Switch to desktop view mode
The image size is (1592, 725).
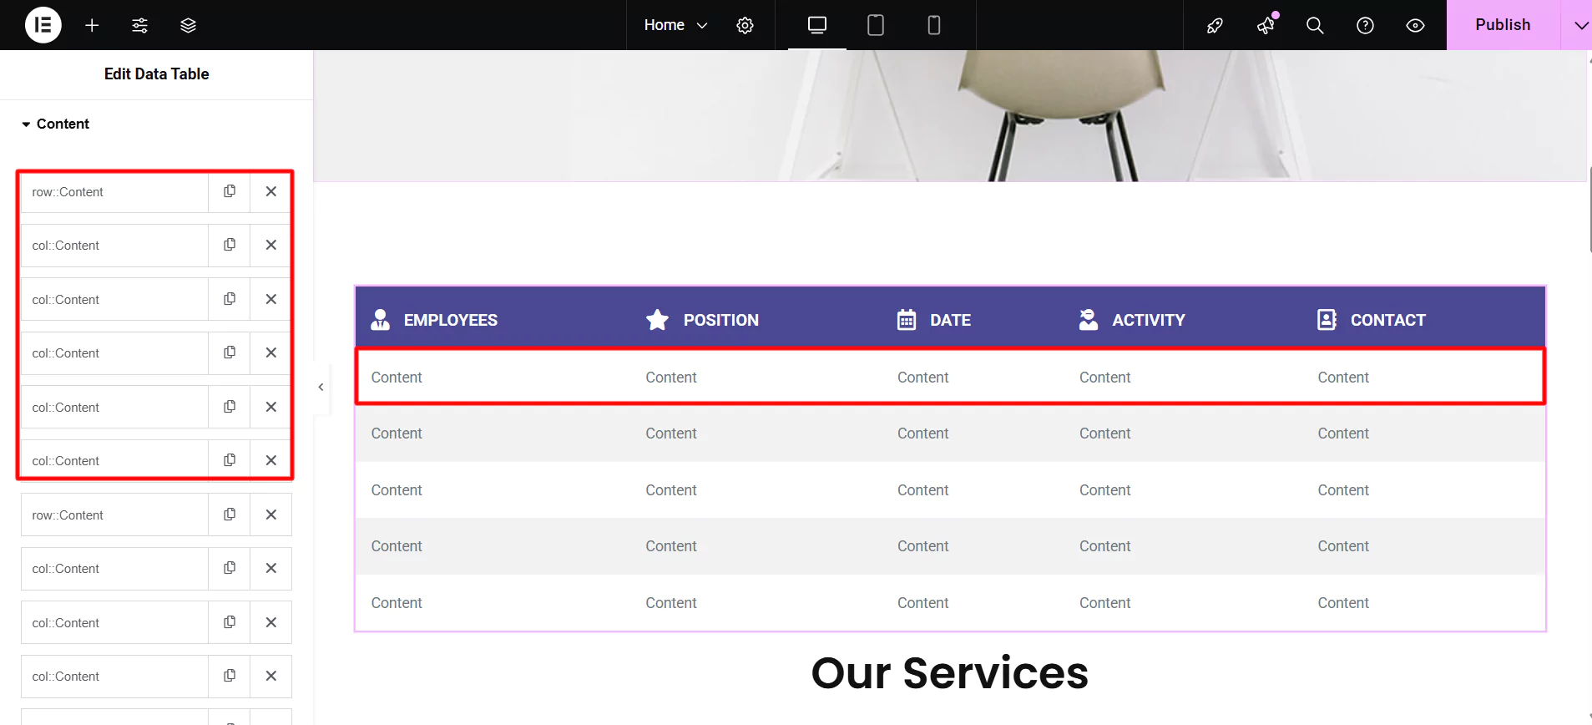click(x=817, y=25)
